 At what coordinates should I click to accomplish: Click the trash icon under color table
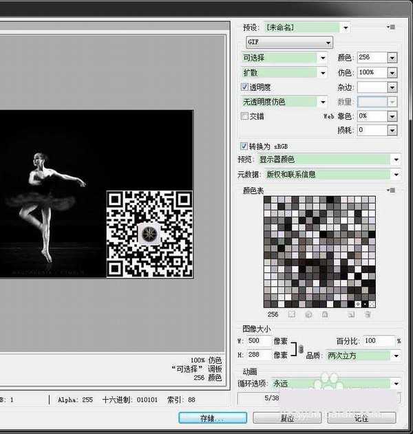pyautogui.click(x=368, y=315)
